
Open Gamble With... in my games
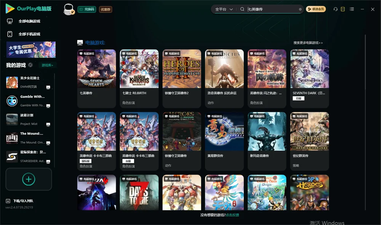[x=29, y=101]
